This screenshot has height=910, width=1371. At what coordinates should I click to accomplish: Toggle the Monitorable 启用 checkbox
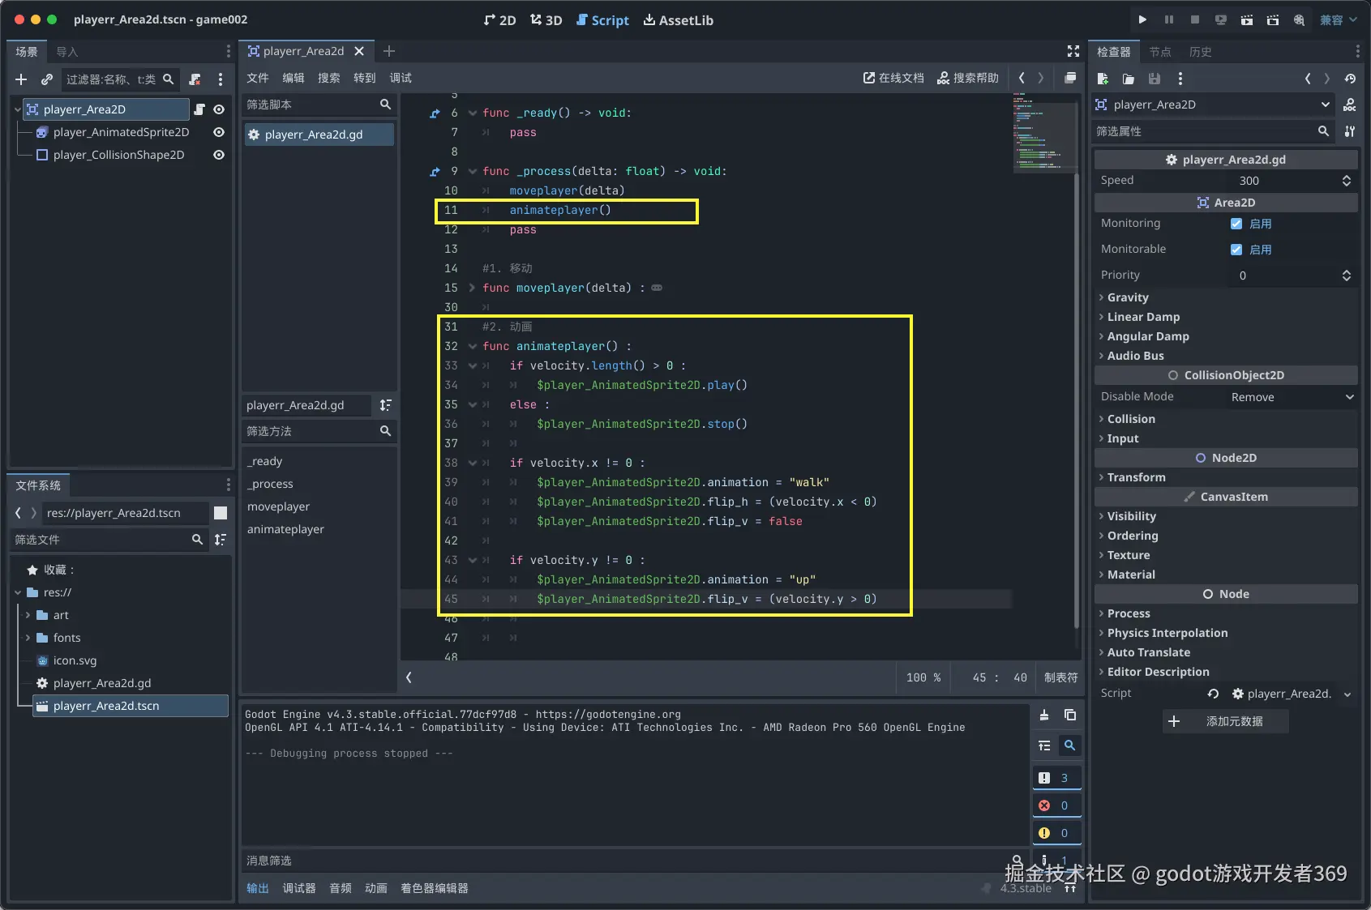tap(1236, 250)
